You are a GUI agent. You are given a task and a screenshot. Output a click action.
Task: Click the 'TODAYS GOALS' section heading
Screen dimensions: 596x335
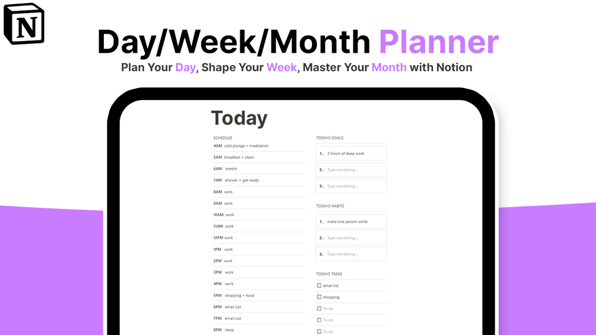330,138
